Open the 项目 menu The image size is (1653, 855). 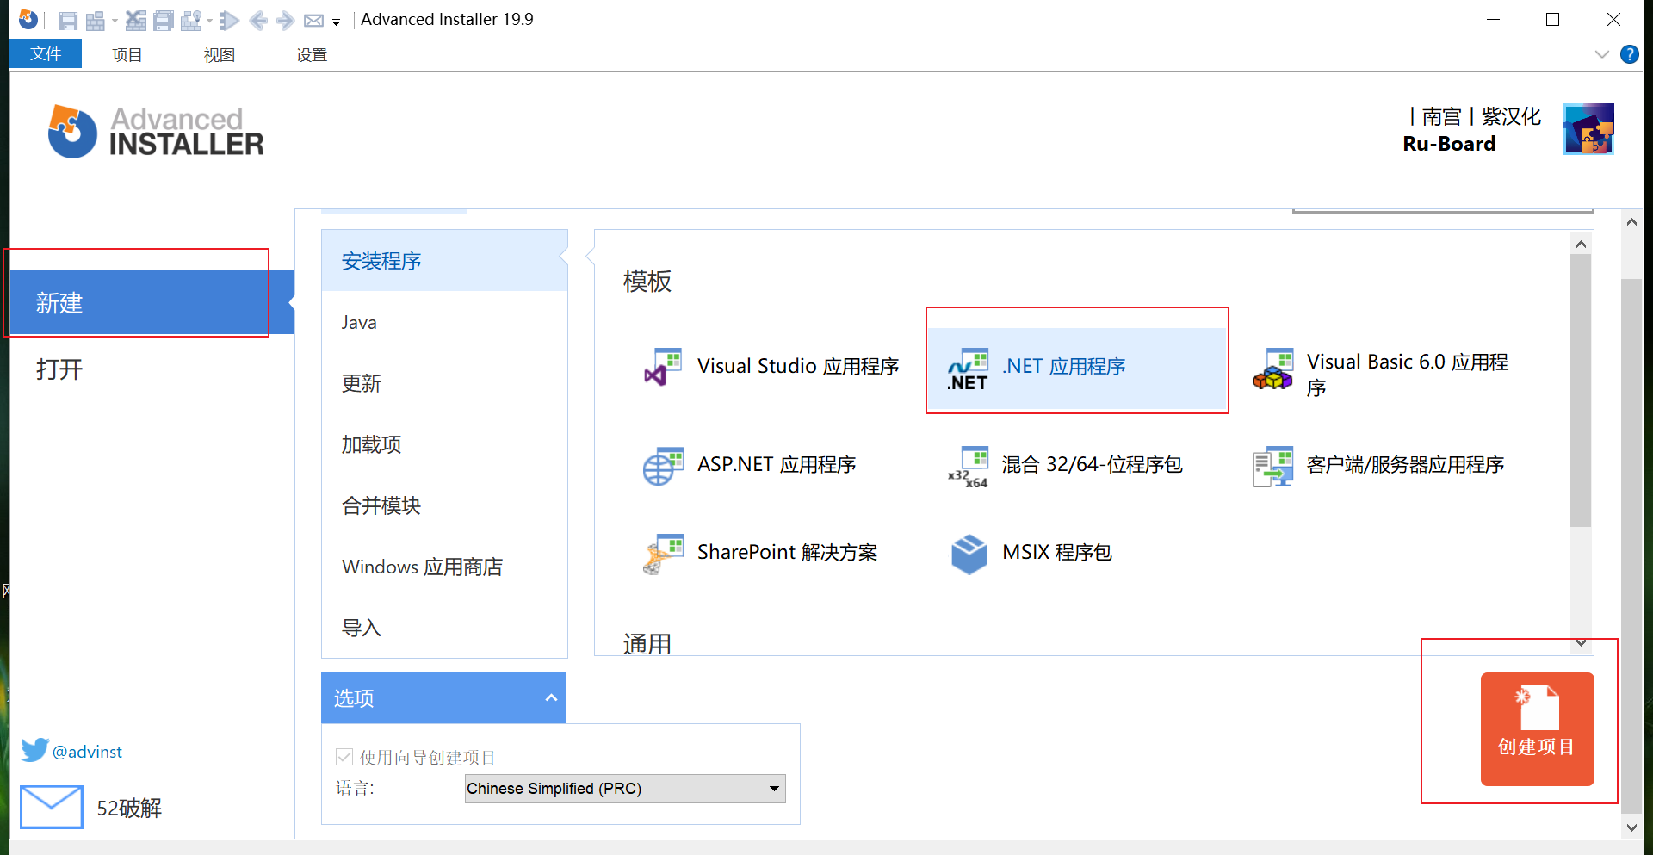[x=127, y=55]
